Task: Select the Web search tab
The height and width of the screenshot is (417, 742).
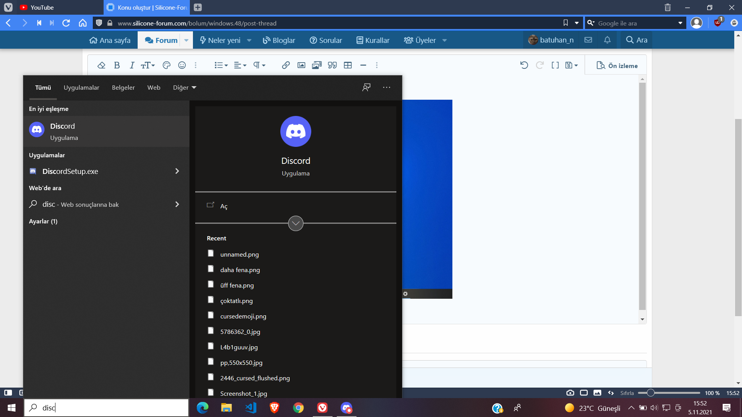Action: pos(154,87)
